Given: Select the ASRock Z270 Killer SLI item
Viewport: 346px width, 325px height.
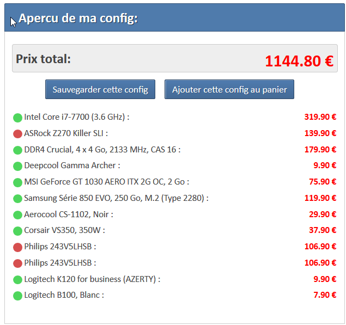Looking at the screenshot, I should (66, 133).
